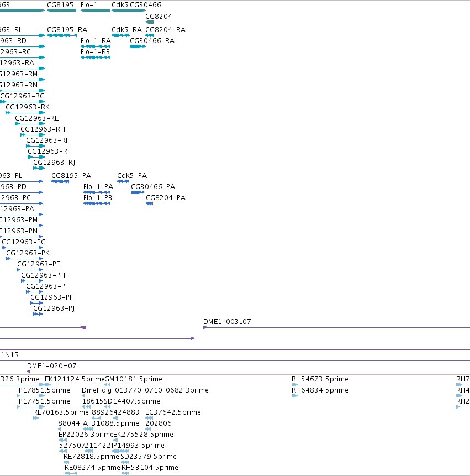Click the CG12963-RF transcript label
470x476 pixels.
[x=49, y=151]
